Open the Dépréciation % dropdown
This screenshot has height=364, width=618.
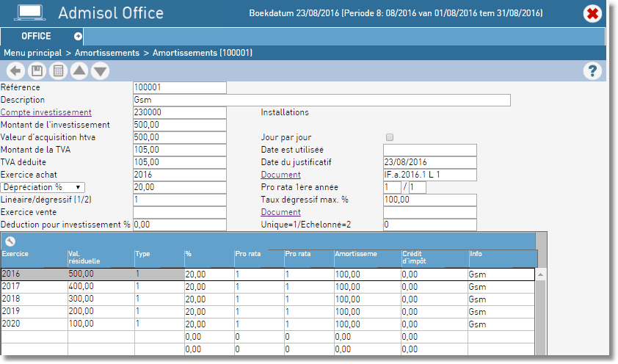pos(43,187)
